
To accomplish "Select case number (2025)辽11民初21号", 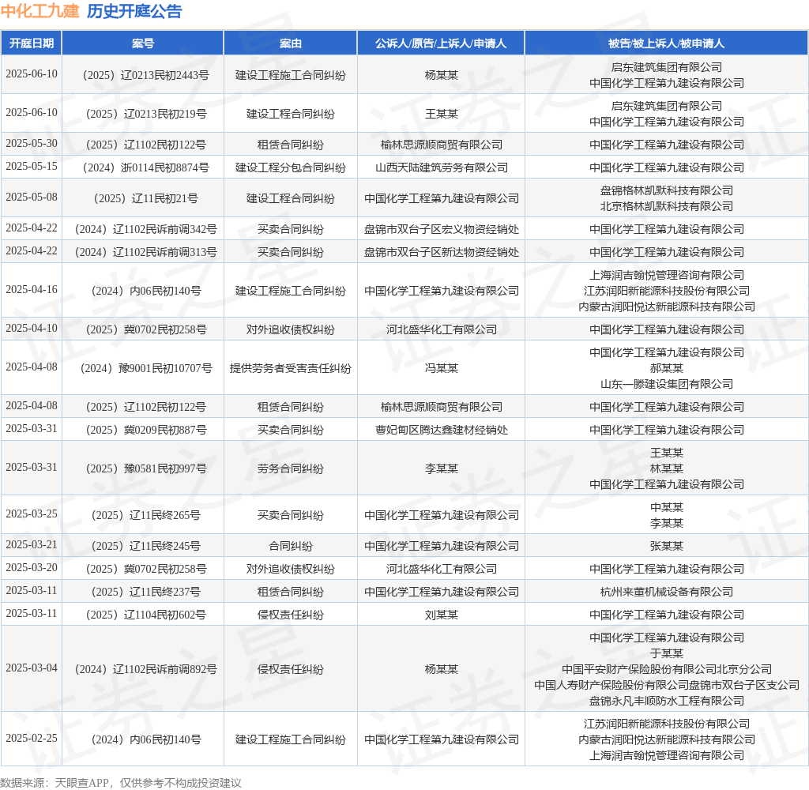I will (146, 198).
